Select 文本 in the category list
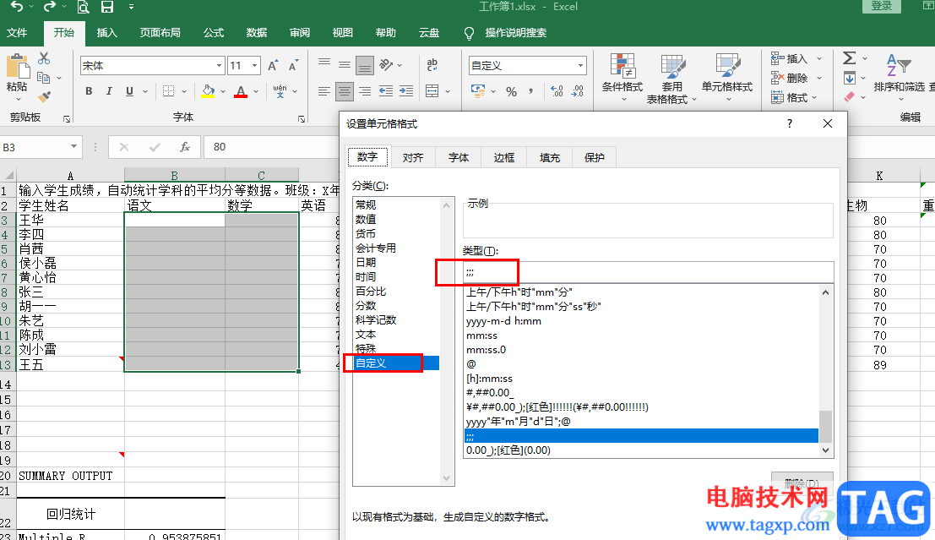This screenshot has height=540, width=935. pos(366,334)
